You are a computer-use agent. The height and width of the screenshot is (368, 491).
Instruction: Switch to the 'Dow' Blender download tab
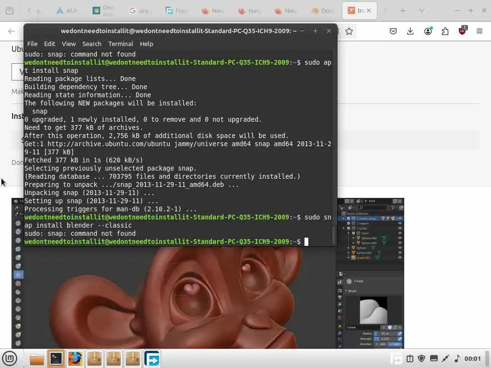(322, 11)
